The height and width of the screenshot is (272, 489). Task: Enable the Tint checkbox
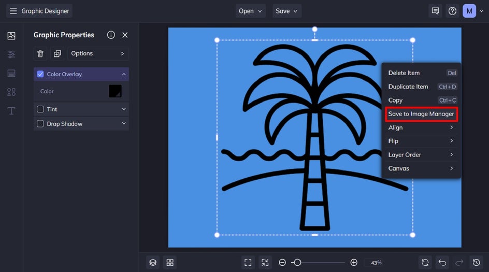pyautogui.click(x=40, y=109)
